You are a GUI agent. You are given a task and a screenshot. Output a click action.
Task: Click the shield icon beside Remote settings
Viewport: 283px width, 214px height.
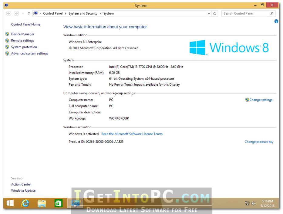pos(7,41)
